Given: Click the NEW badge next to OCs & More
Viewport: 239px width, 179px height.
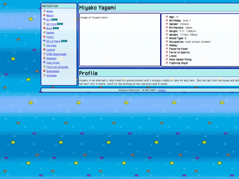Looking at the screenshot, I should (x=64, y=41).
